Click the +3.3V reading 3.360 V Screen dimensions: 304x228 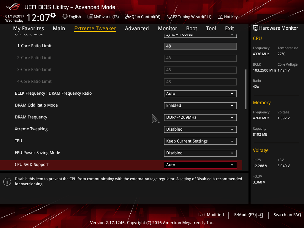pyautogui.click(x=259, y=182)
